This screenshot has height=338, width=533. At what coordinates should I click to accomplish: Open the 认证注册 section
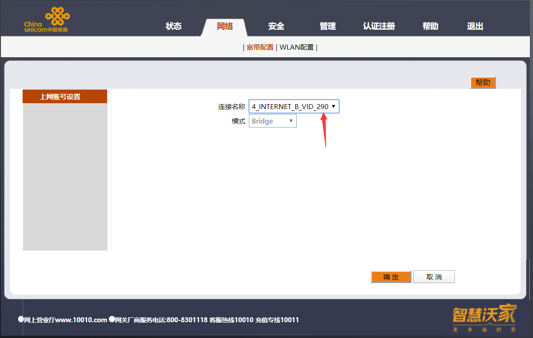(379, 26)
